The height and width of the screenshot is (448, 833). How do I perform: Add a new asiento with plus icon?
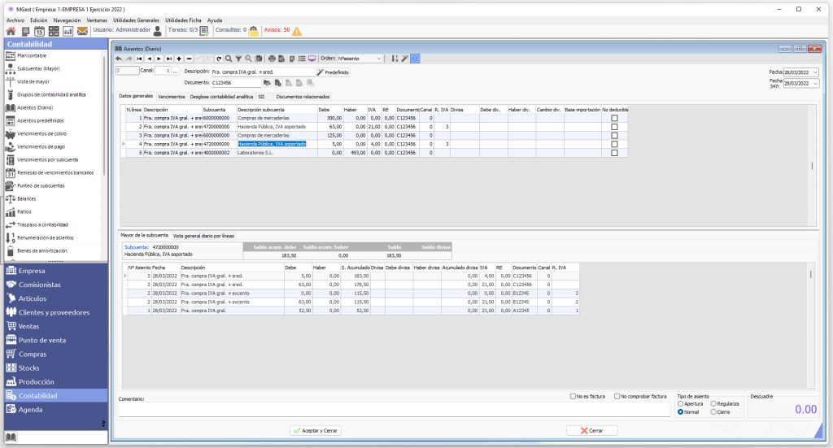click(179, 59)
